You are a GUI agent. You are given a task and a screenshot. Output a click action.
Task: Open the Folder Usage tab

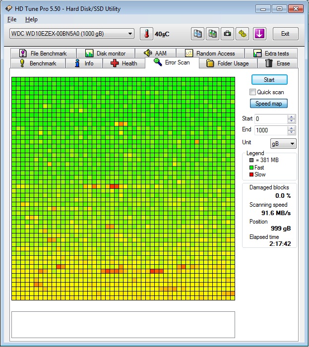(228, 63)
